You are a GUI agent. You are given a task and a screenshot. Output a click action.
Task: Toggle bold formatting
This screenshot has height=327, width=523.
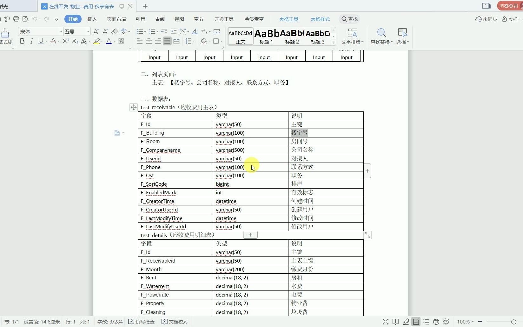click(22, 41)
